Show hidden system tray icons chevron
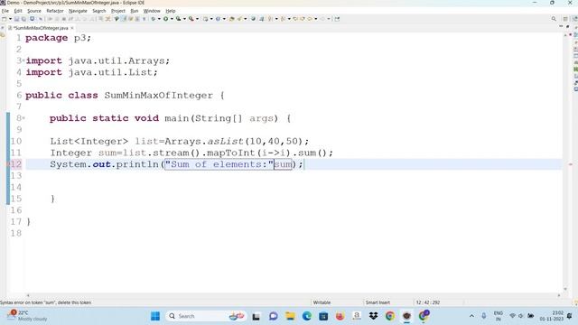578x325 pixels. click(471, 316)
